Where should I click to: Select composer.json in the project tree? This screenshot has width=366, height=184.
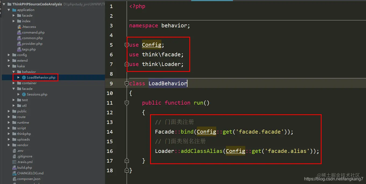pos(29,179)
